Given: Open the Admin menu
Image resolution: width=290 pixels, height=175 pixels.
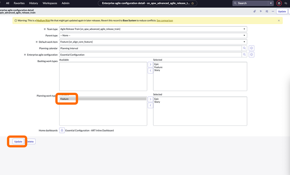Looking at the screenshot, I should coord(66,3).
